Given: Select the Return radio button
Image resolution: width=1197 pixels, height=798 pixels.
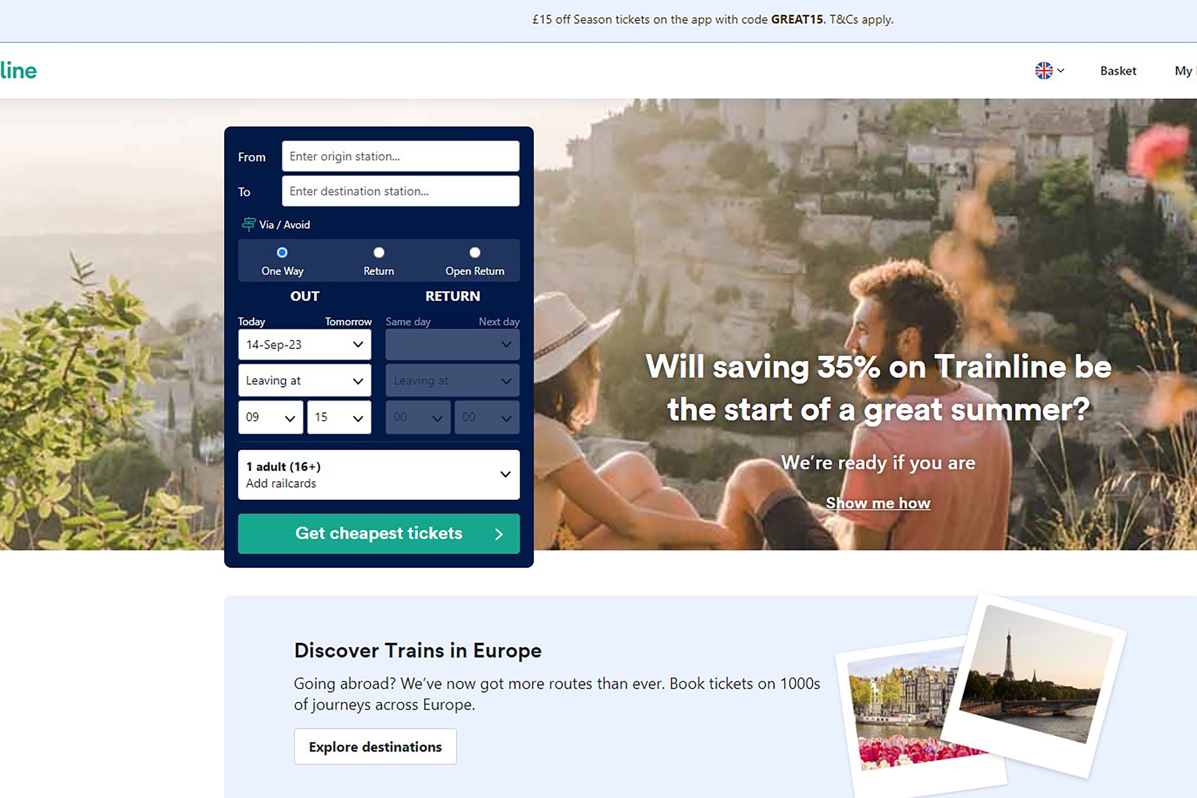Looking at the screenshot, I should 378,252.
